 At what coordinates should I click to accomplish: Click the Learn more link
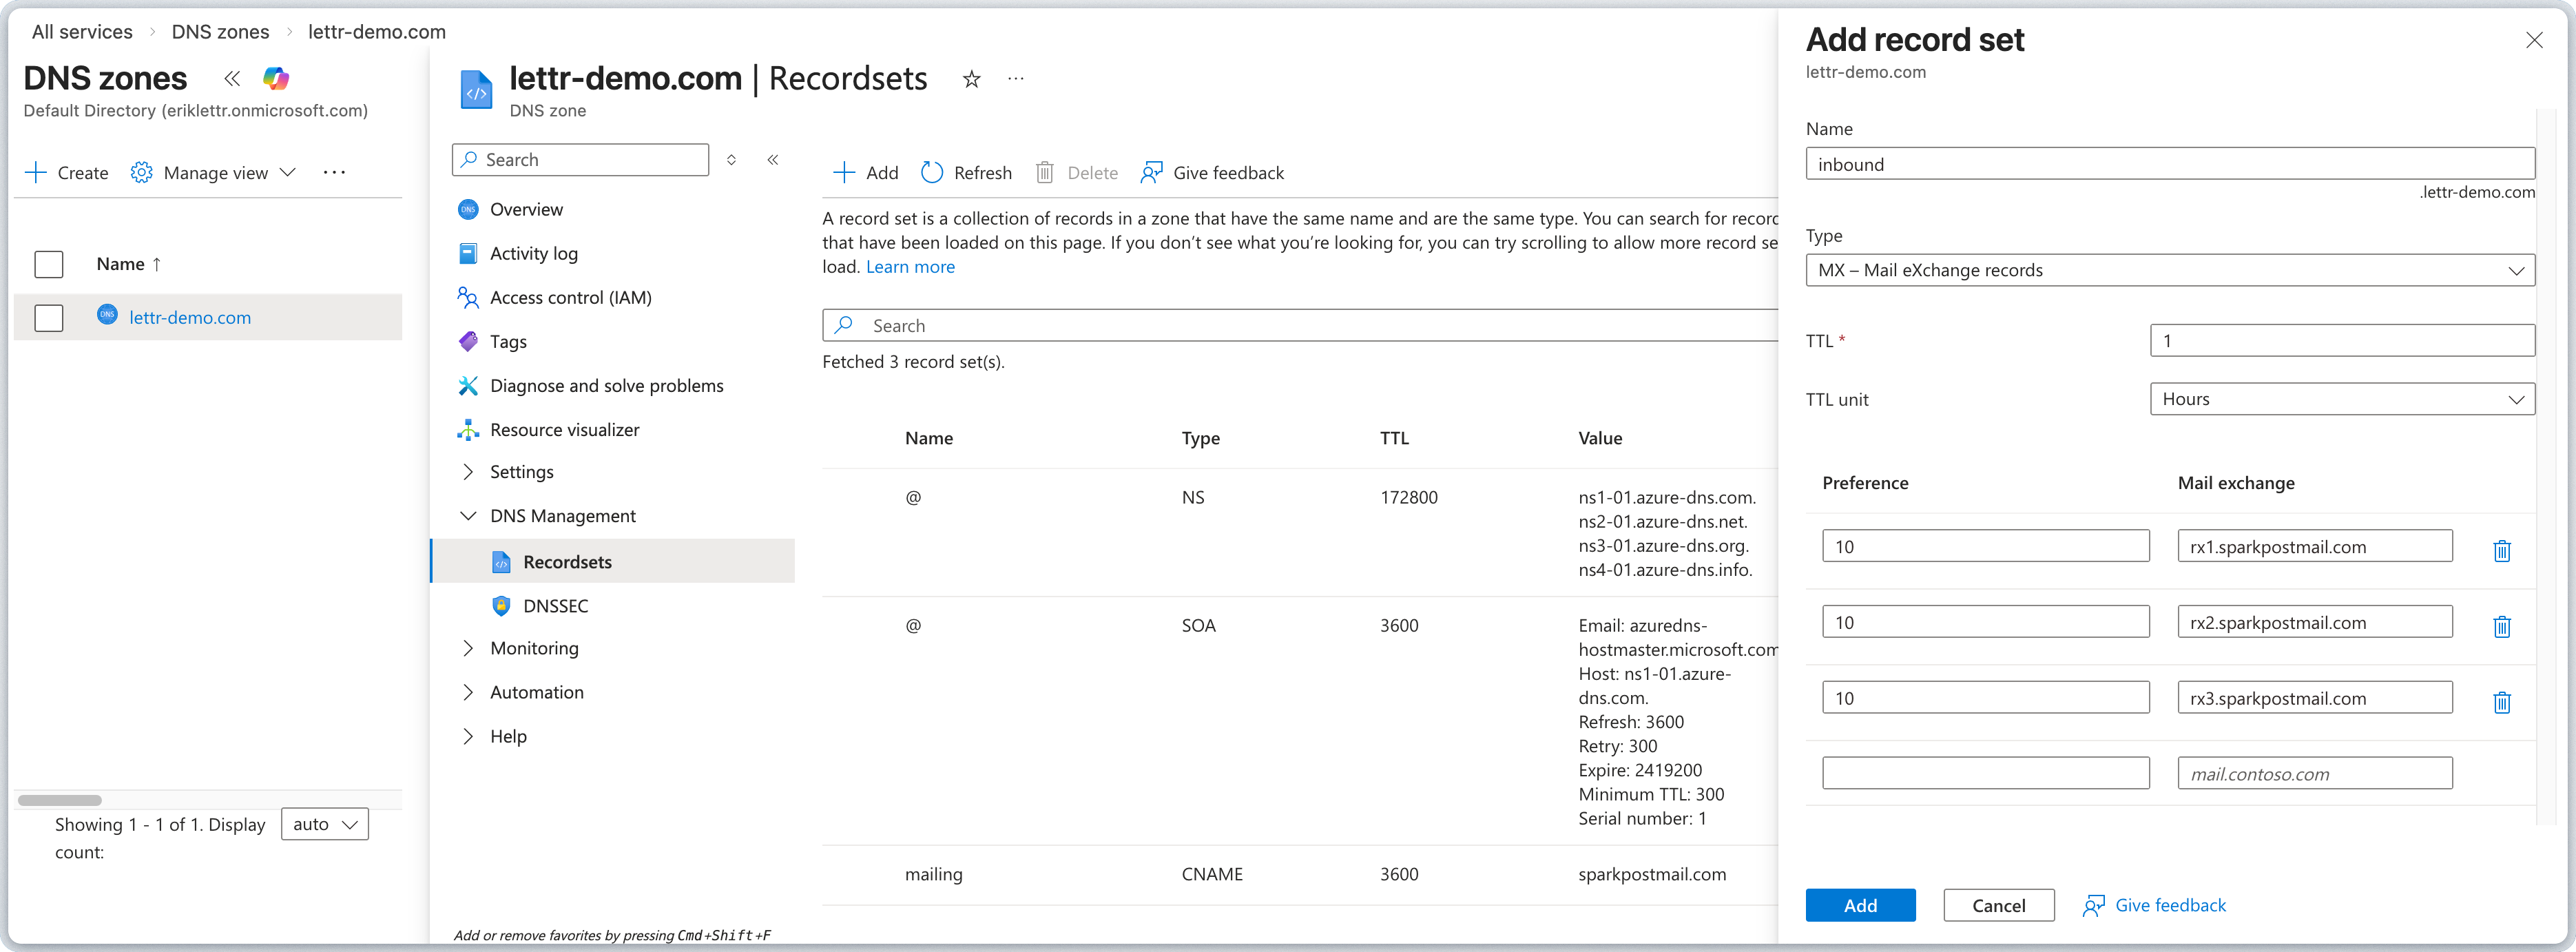coord(910,266)
